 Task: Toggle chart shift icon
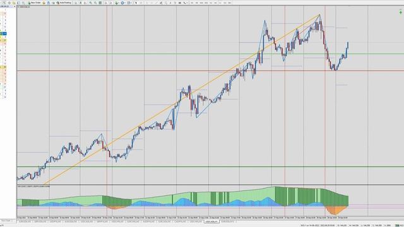(x=111, y=3)
